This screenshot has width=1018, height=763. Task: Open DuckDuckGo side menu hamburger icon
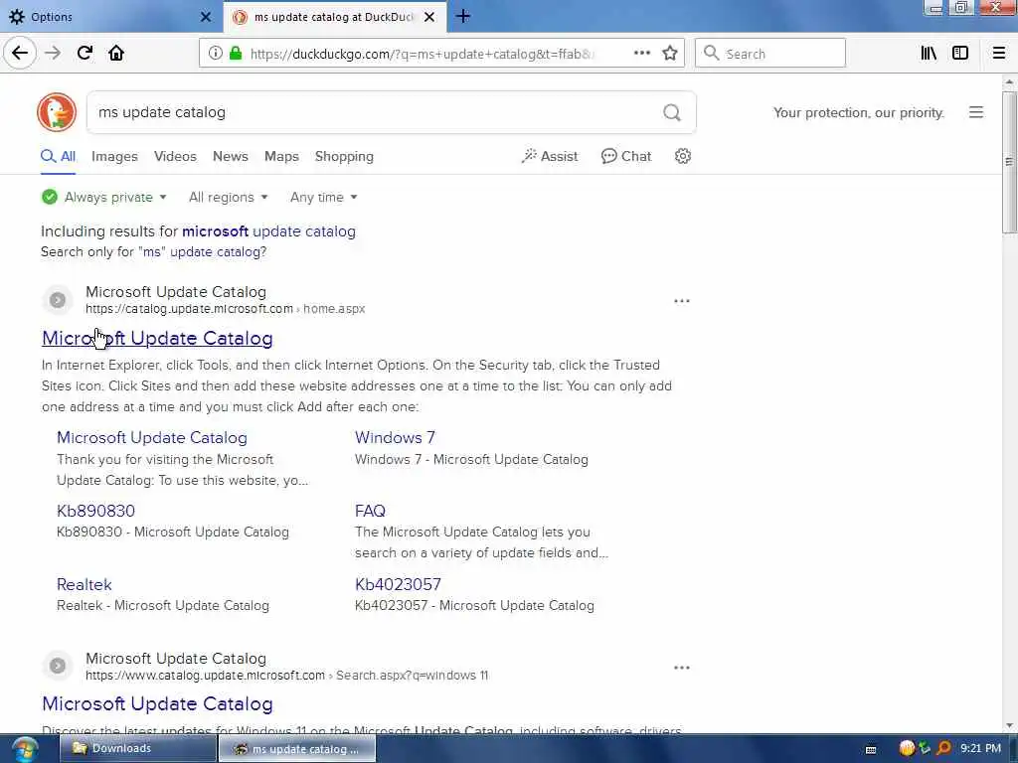click(976, 112)
